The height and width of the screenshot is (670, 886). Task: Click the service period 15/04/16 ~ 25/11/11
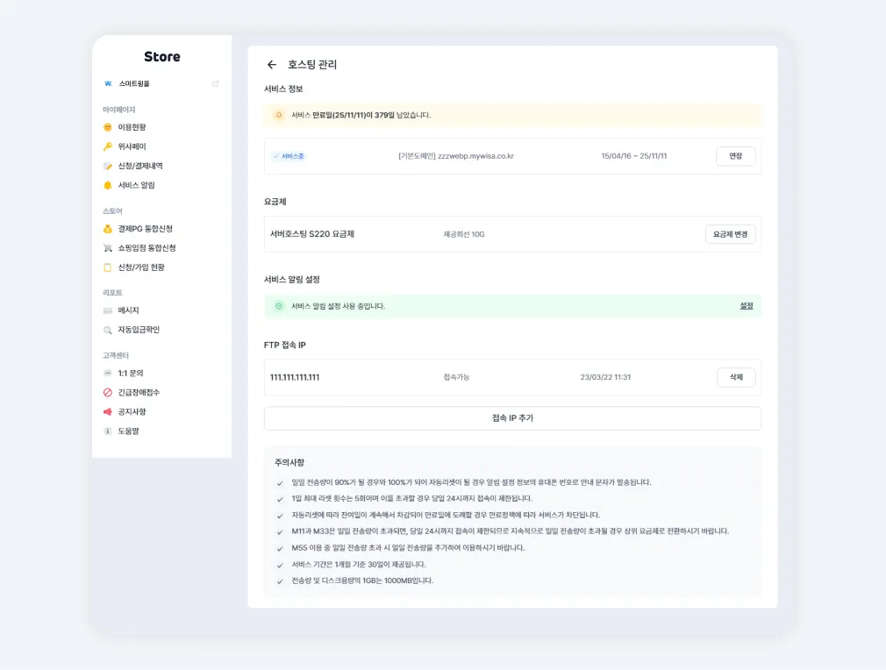[634, 156]
